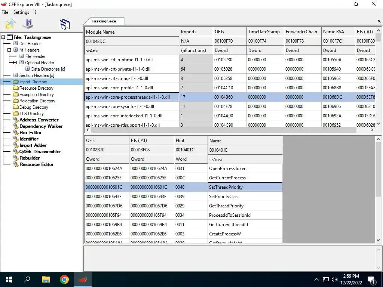Select Nt Headers in the tree
The image size is (383, 287).
pos(29,50)
